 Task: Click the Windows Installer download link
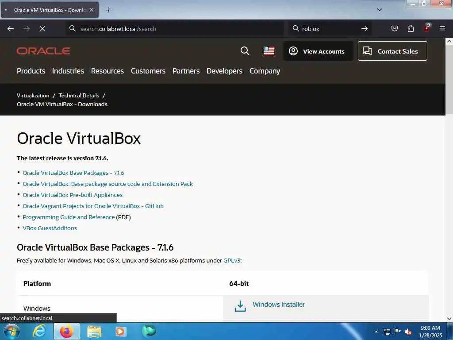[279, 305]
